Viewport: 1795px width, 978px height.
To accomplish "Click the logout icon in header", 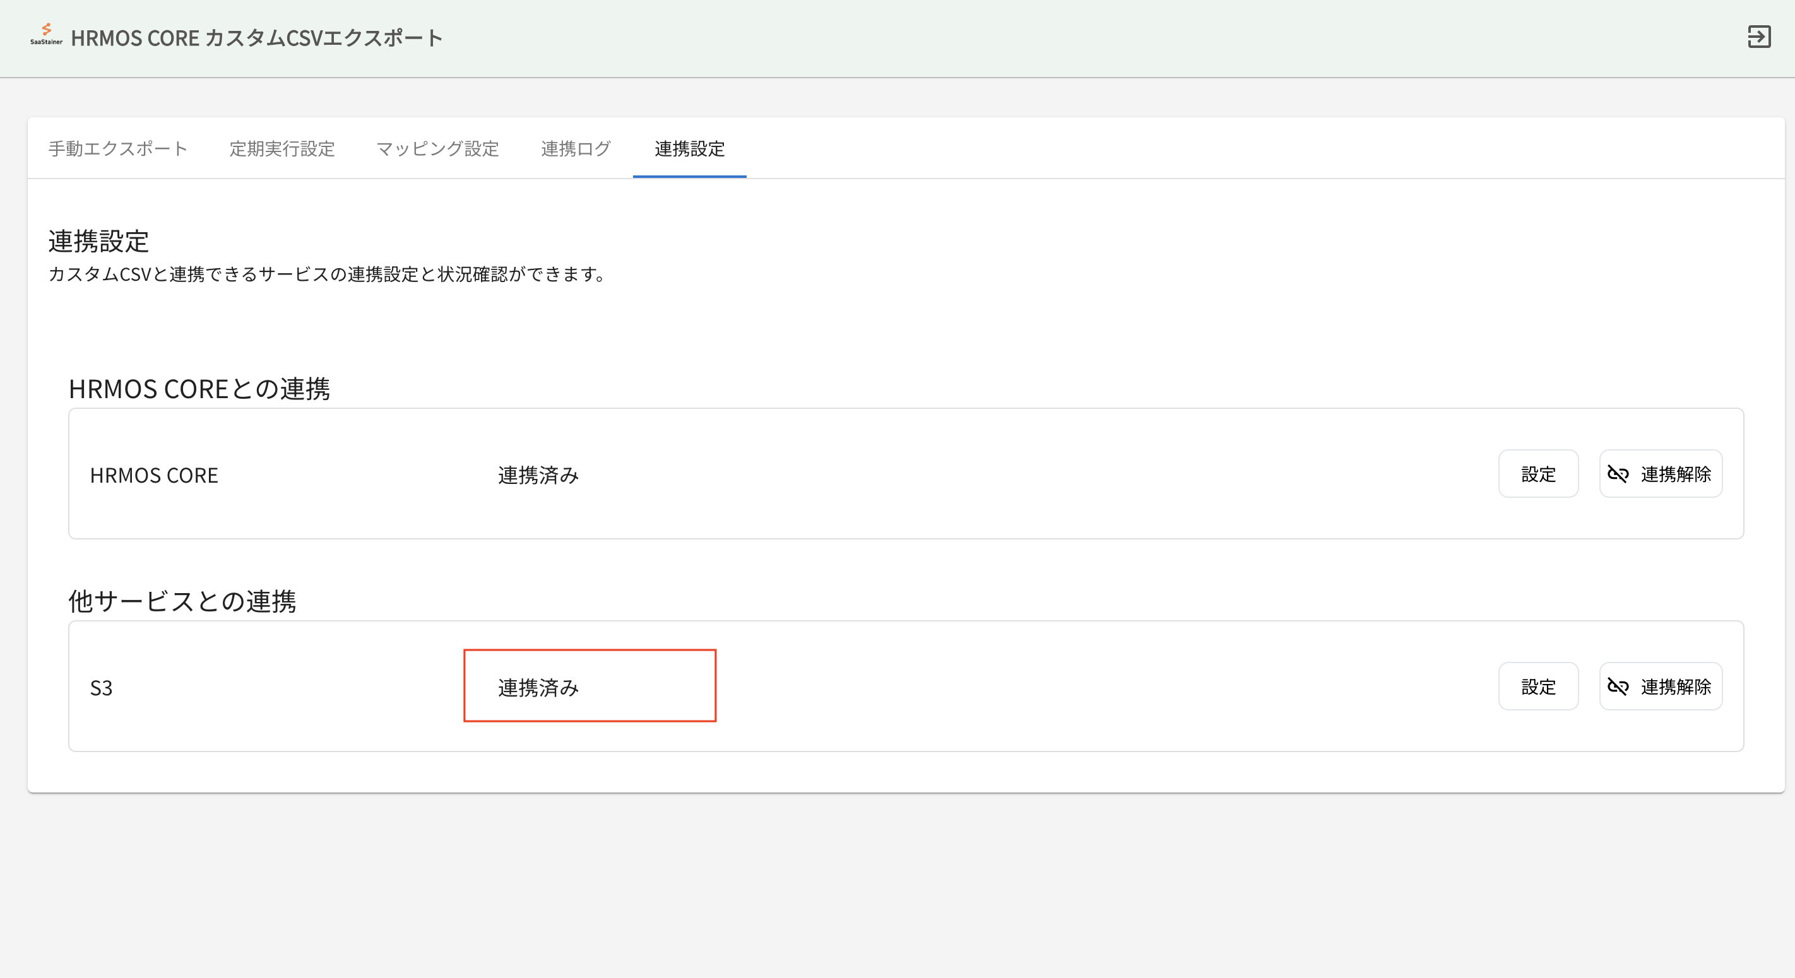I will tap(1759, 37).
